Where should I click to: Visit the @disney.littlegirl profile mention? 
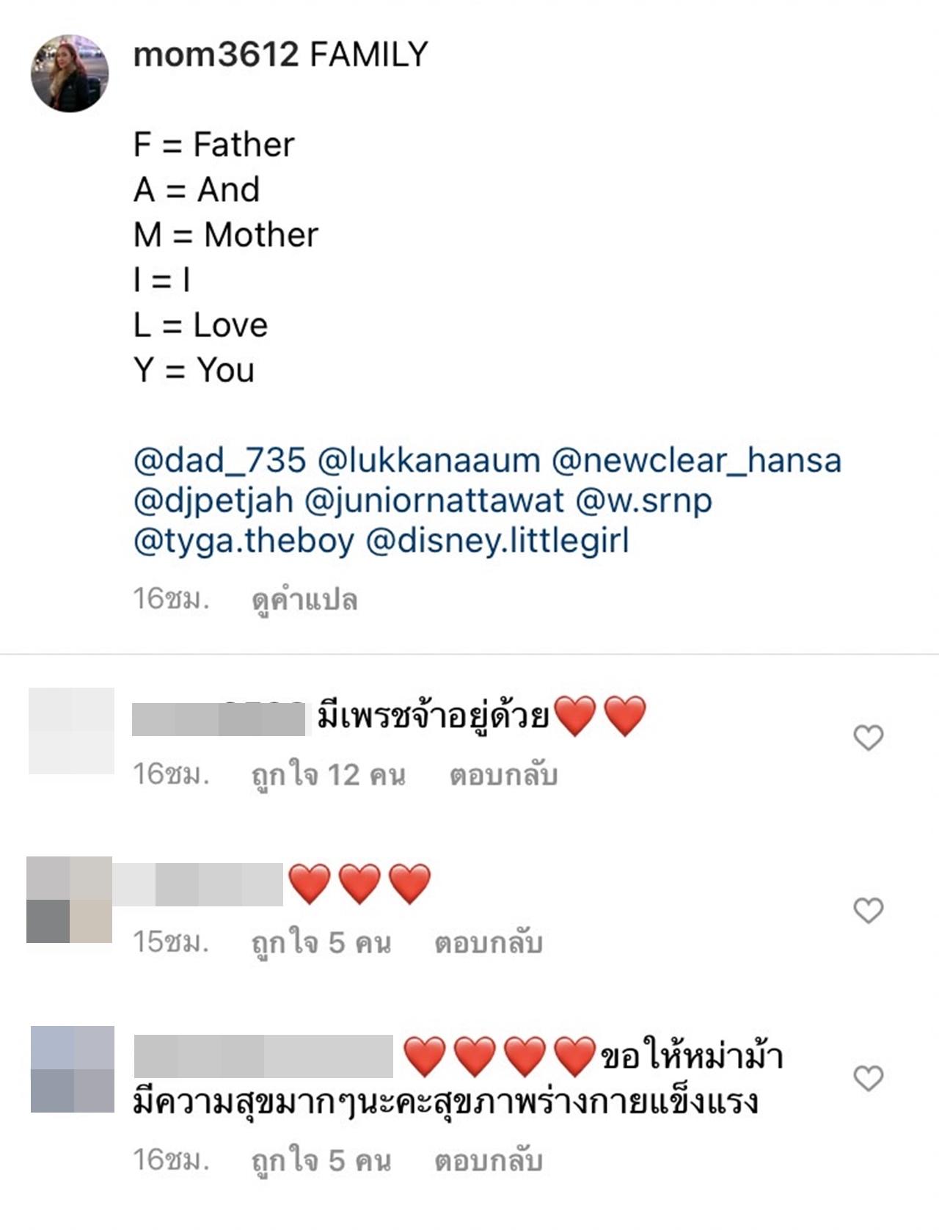(x=497, y=542)
